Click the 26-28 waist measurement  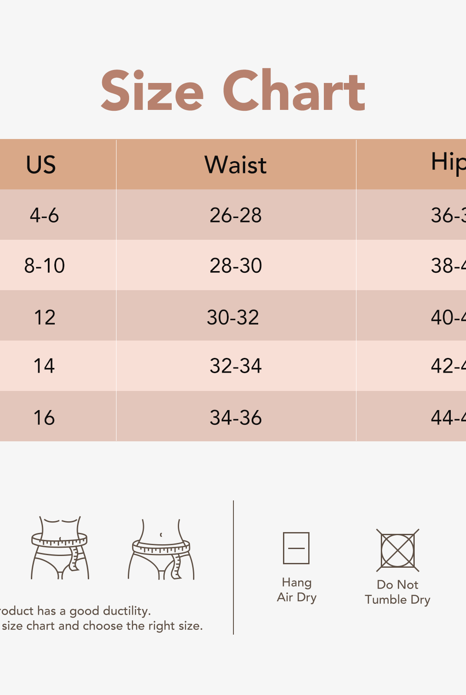coord(236,215)
